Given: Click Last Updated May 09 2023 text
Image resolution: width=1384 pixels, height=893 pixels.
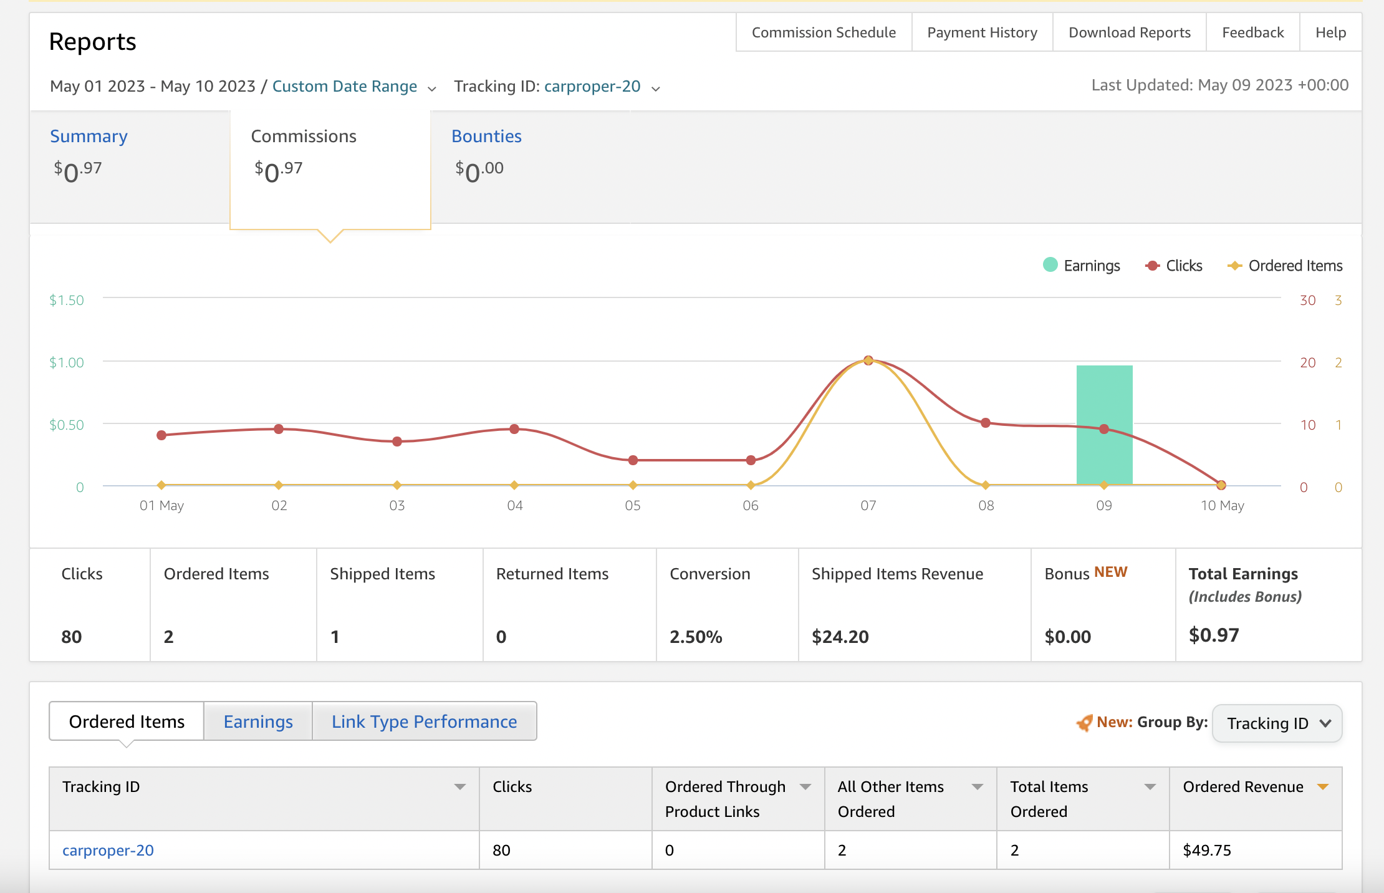Looking at the screenshot, I should pos(1219,85).
